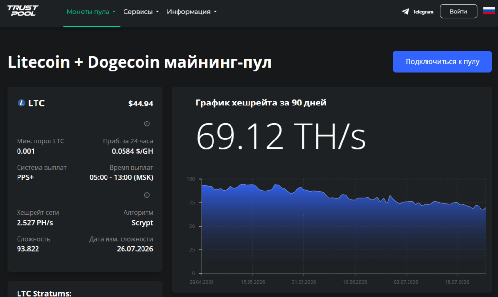Click the Litecoin + Dogecoin майнинг-пул title
Screen dimensions: 498x297
[140, 62]
